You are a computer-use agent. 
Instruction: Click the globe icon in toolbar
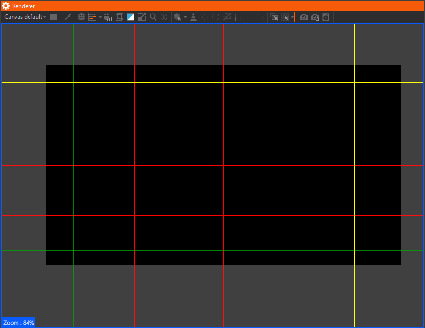click(x=81, y=17)
